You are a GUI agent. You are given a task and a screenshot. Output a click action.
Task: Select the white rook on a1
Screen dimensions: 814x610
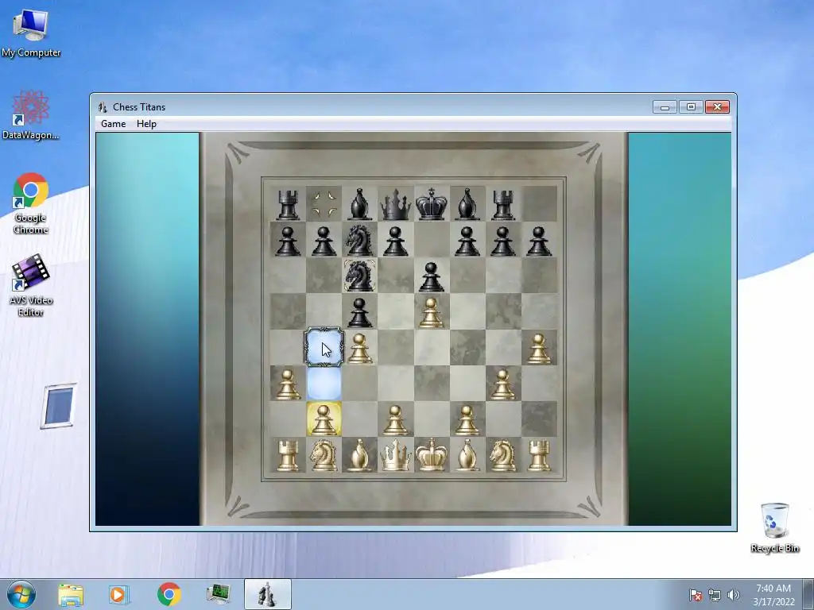(288, 456)
